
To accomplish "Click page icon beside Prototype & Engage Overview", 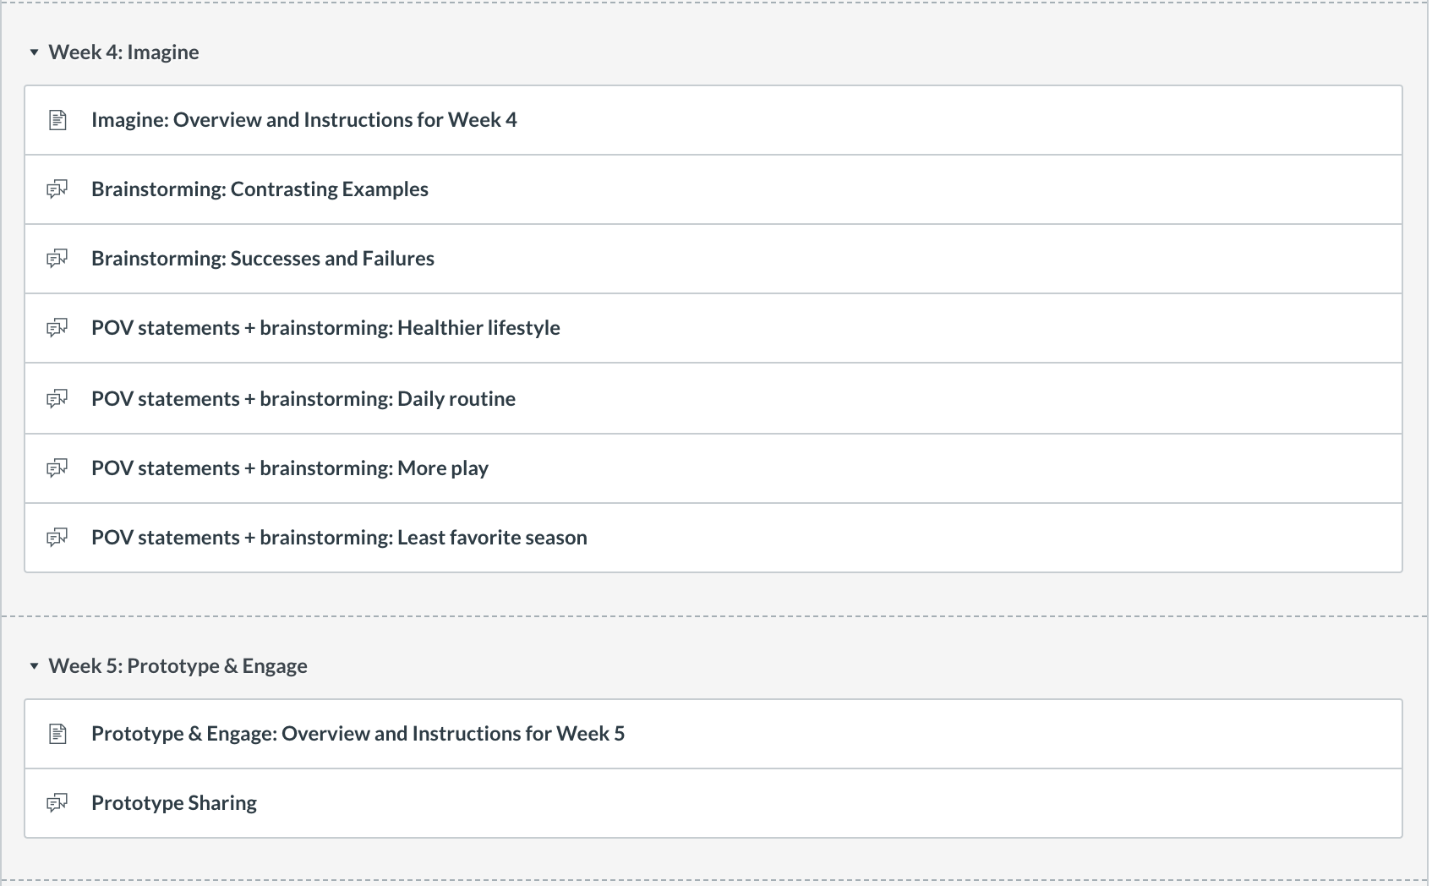I will [x=57, y=734].
